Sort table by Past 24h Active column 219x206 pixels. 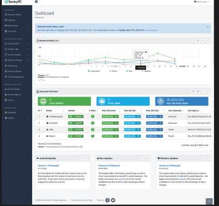(111, 111)
